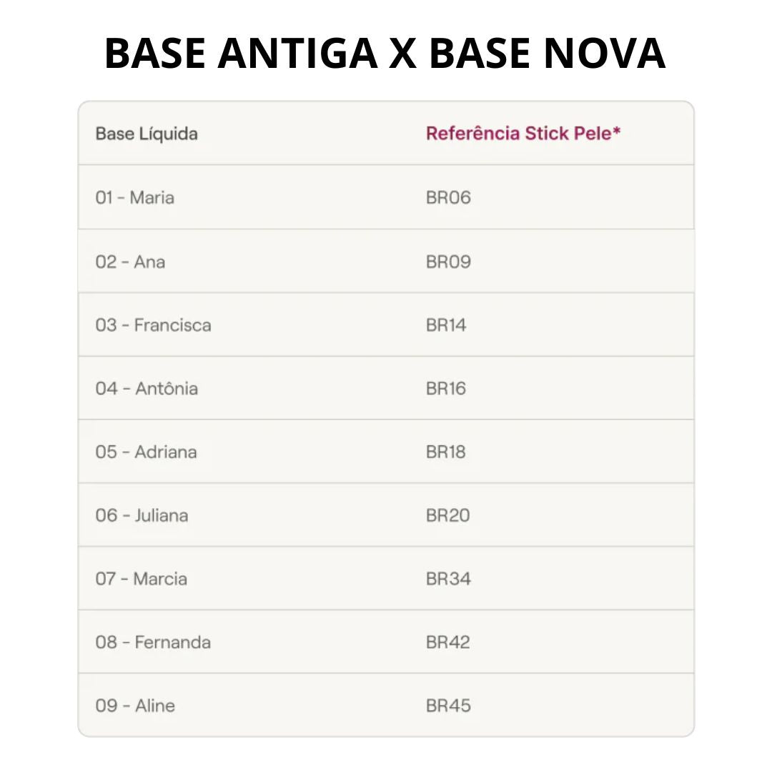
Task: Select the 05 - Adriana shade
Action: pyautogui.click(x=146, y=452)
